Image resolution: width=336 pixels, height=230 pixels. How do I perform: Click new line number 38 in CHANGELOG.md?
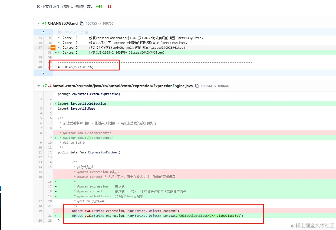50,52
